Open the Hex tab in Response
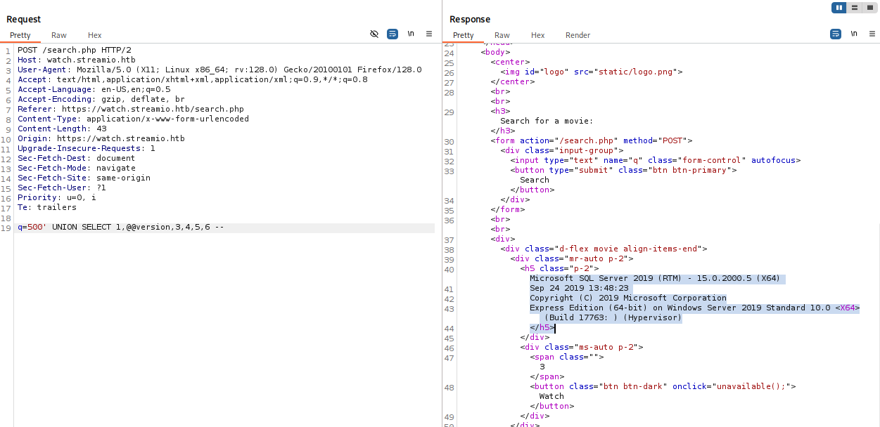Screen dimensions: 880x427 538,35
